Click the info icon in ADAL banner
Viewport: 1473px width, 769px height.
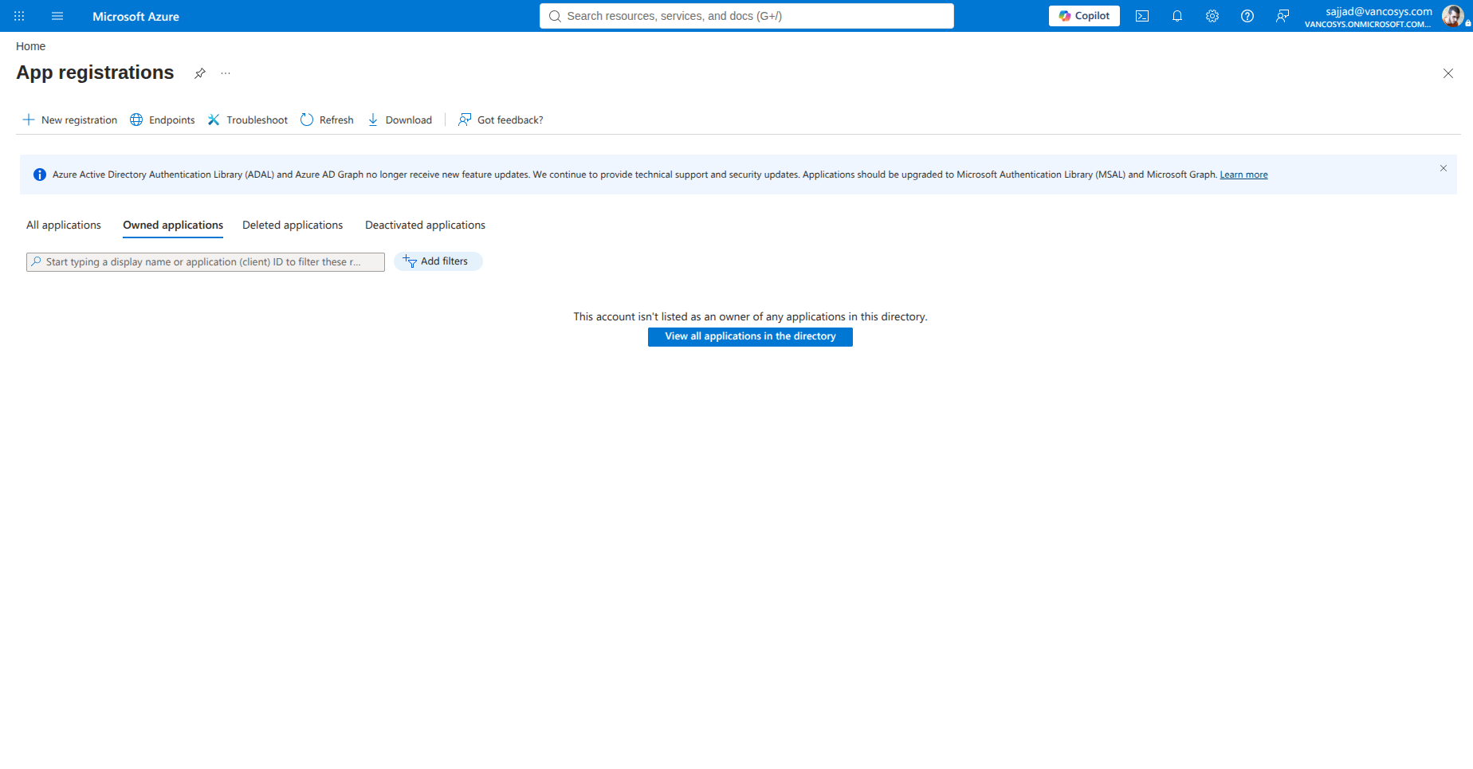point(39,175)
